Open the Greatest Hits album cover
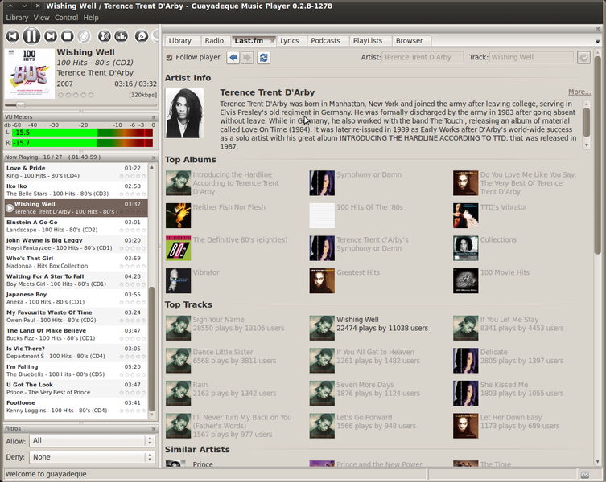Screen dimensions: 606x482 322,281
